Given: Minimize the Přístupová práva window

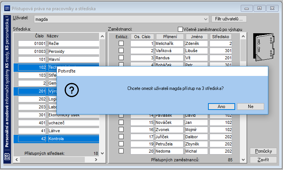Looking at the screenshot, I should tap(246, 8).
